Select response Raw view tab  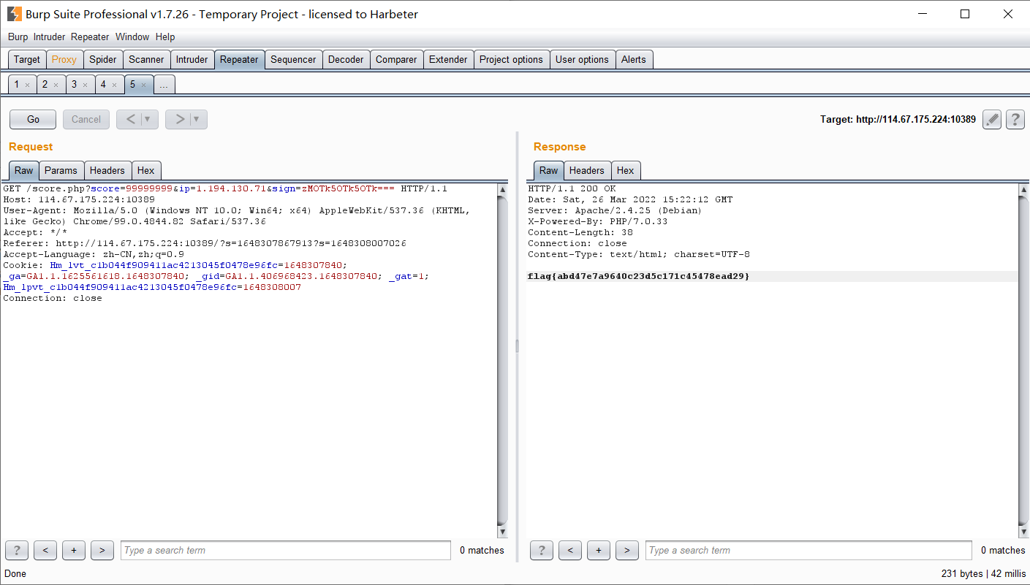pos(549,170)
